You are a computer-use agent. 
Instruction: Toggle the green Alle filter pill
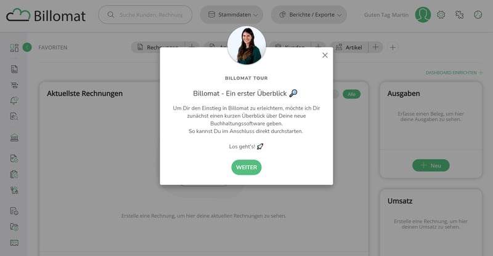click(351, 94)
